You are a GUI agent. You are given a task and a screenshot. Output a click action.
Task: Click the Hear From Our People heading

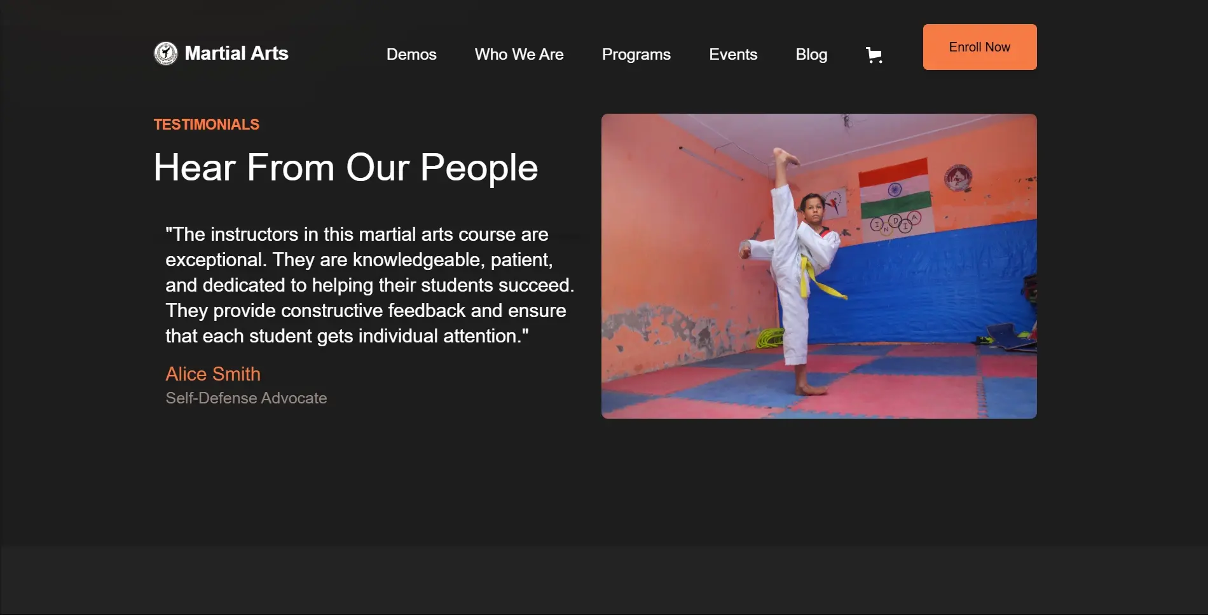346,168
